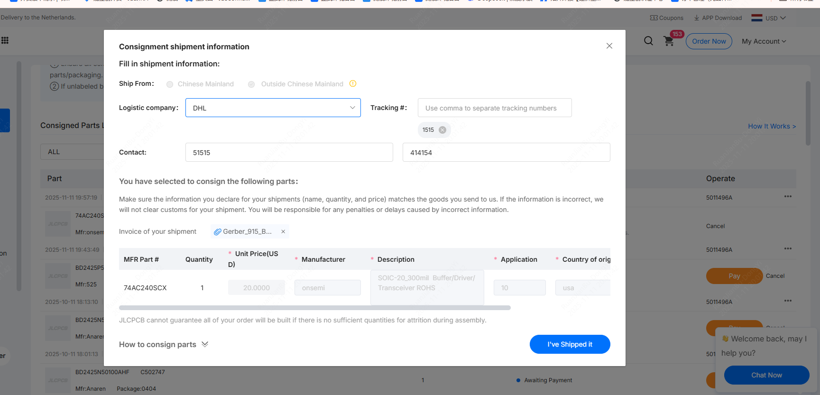Click the Contact field containing 414154
820x395 pixels.
(507, 152)
